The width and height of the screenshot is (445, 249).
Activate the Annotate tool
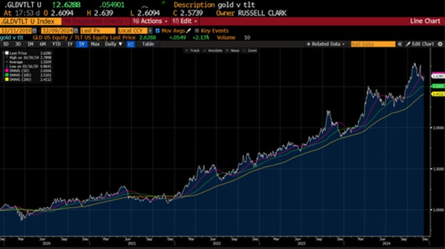coord(213,50)
